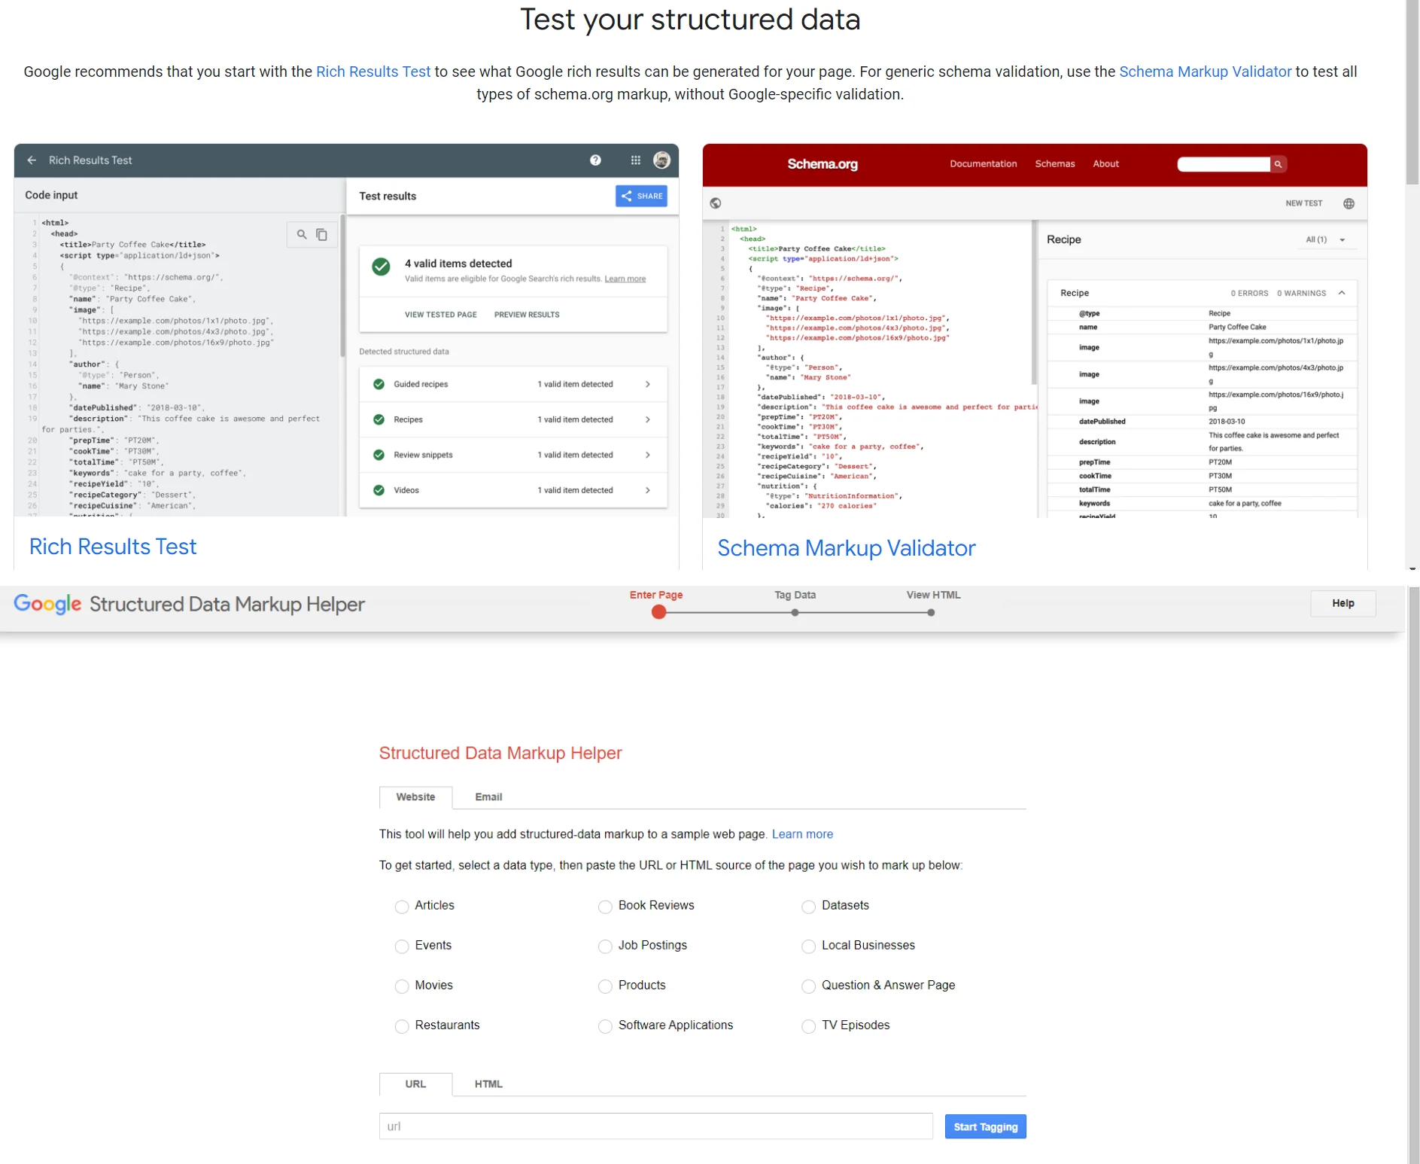Select the Book Reviews radio button

tap(605, 907)
